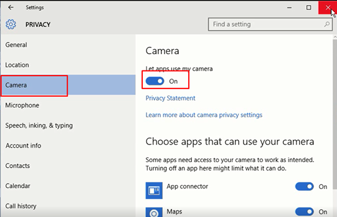The image size is (337, 217).
Task: Toggle camera access for App connector
Action: 305,187
